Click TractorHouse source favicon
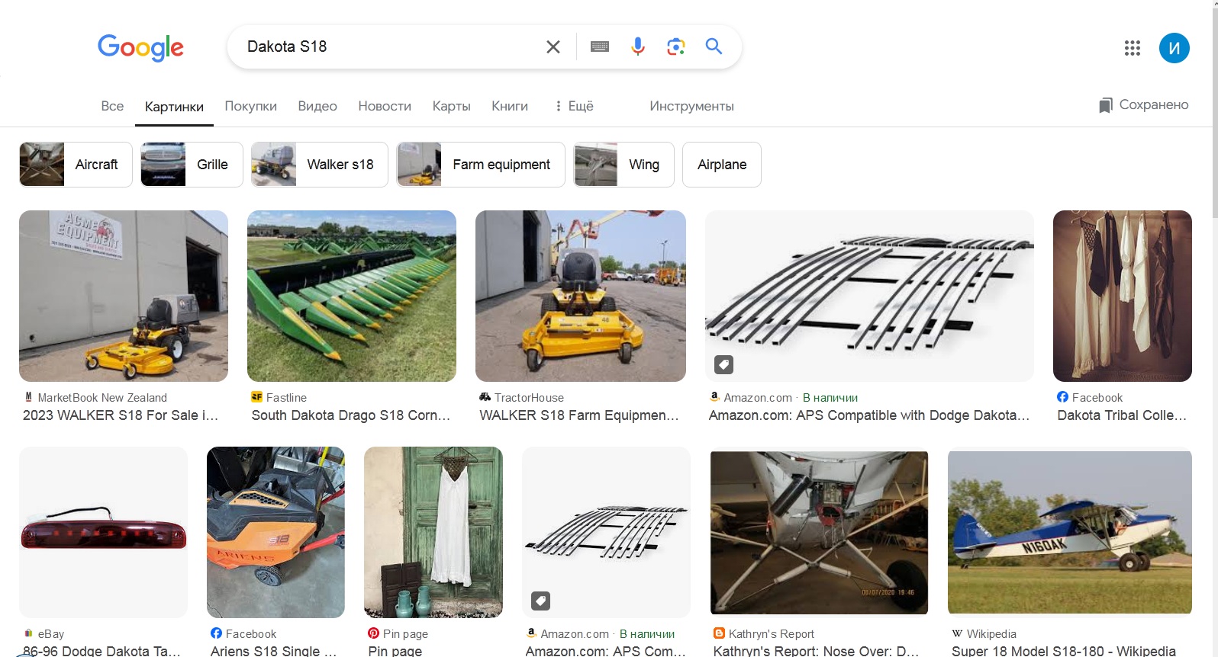The image size is (1218, 657). point(485,397)
